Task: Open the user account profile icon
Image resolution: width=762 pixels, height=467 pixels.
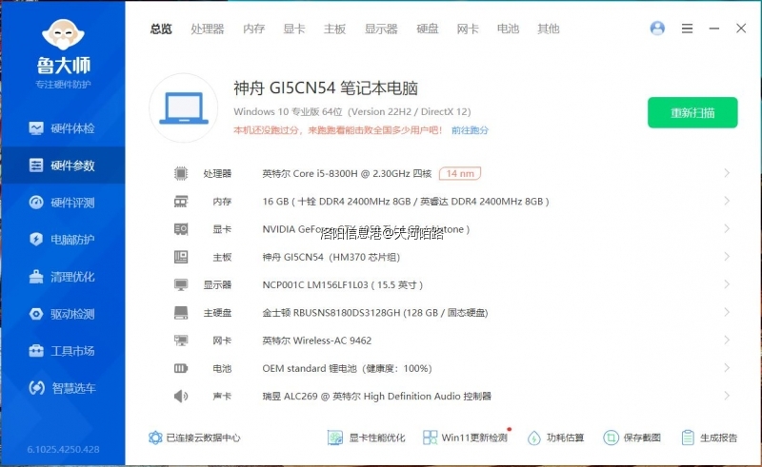Action: [657, 29]
